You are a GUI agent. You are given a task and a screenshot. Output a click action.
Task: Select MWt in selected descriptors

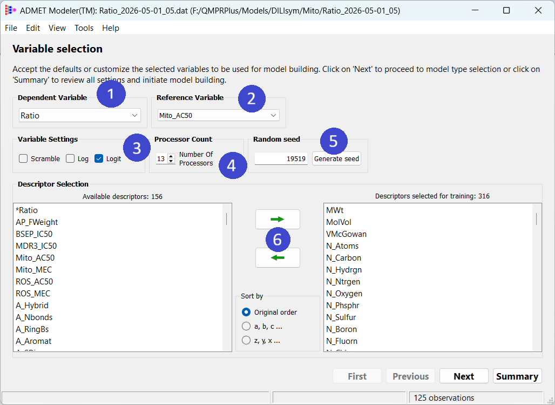[x=335, y=210]
